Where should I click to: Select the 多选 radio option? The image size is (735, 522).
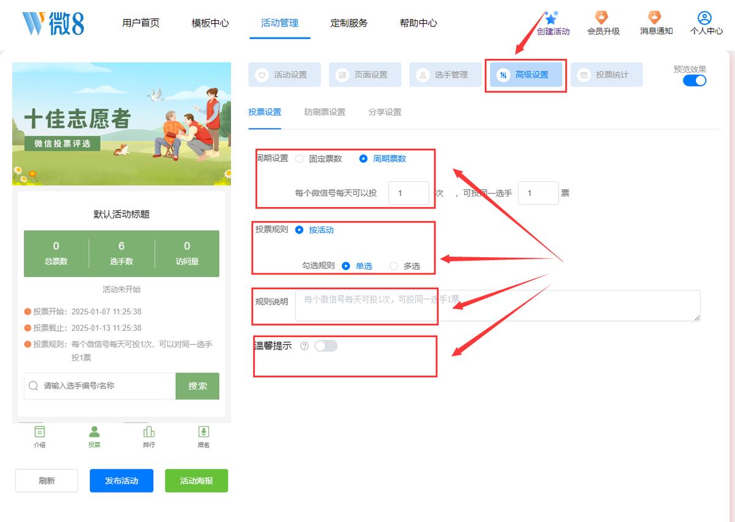point(394,266)
